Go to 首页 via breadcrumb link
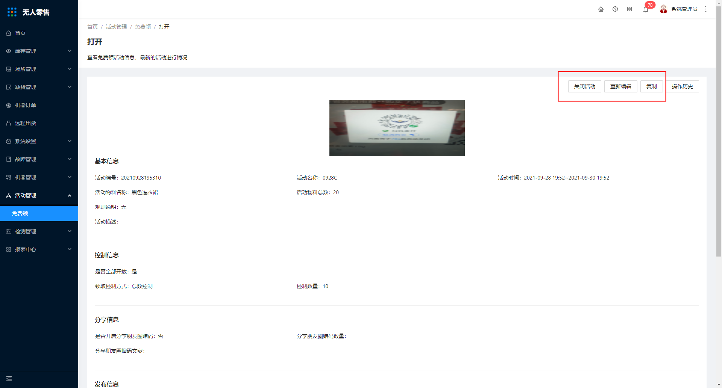This screenshot has width=722, height=388. pos(93,27)
